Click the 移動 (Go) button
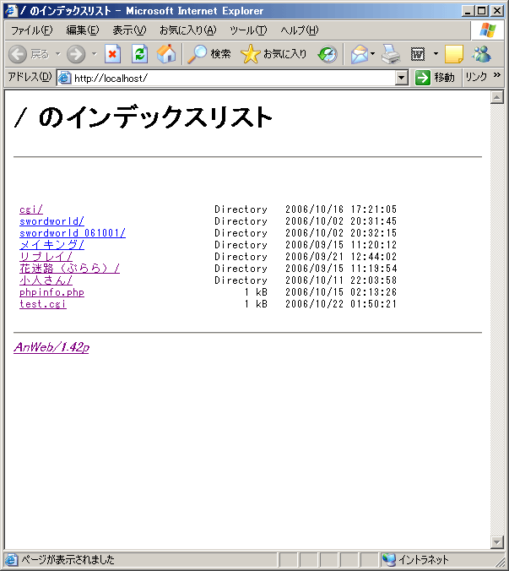This screenshot has width=509, height=571. coord(435,78)
